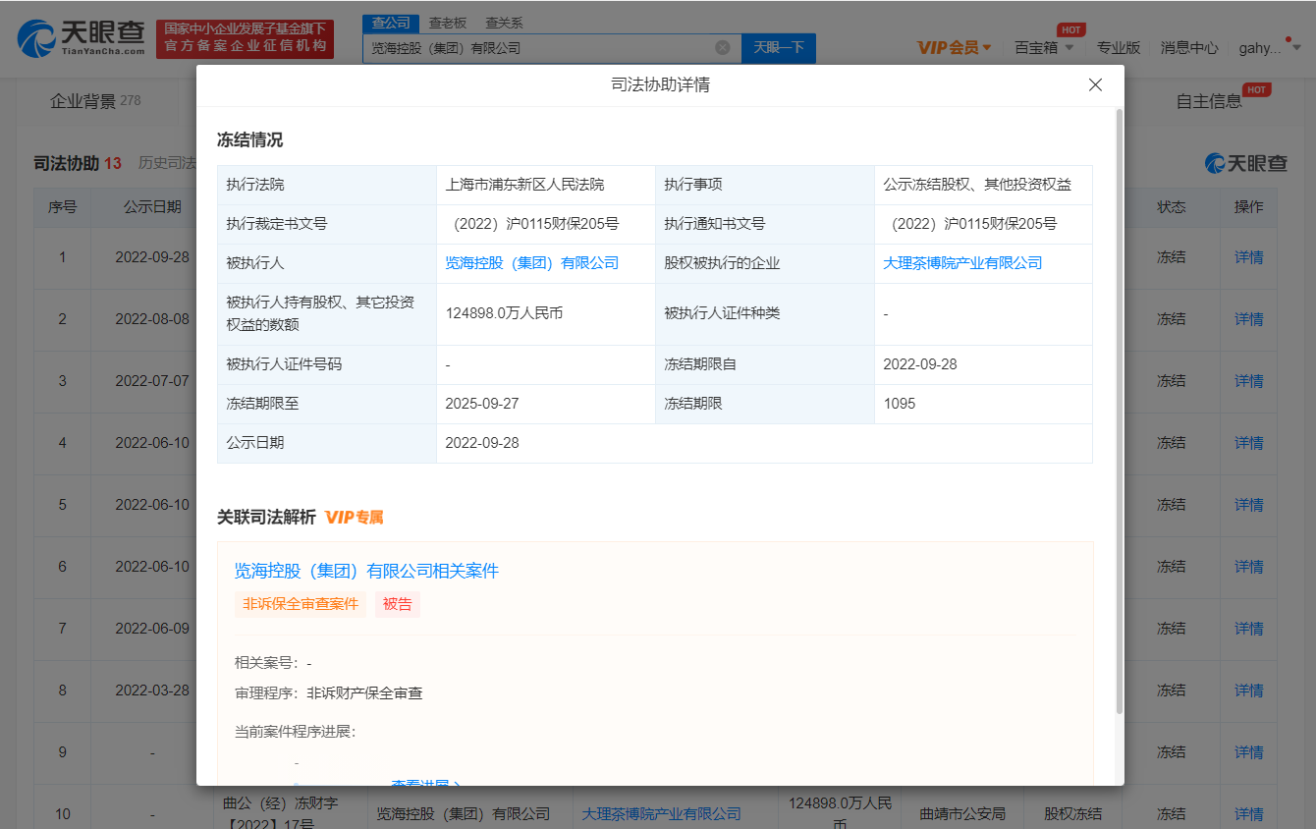Viewport: 1316px width, 829px height.
Task: Click the 操作 column header
Action: click(x=1249, y=207)
